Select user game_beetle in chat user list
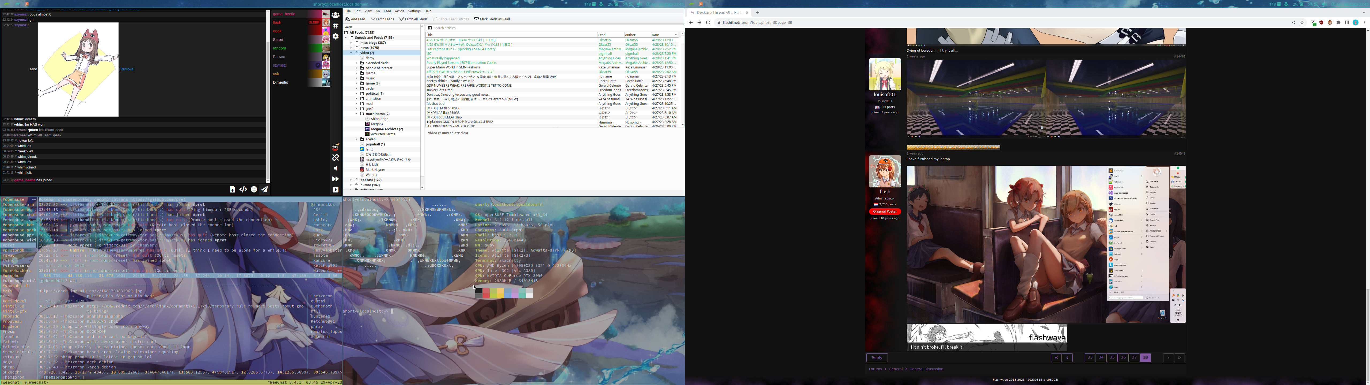The width and height of the screenshot is (1370, 385). pos(300,14)
